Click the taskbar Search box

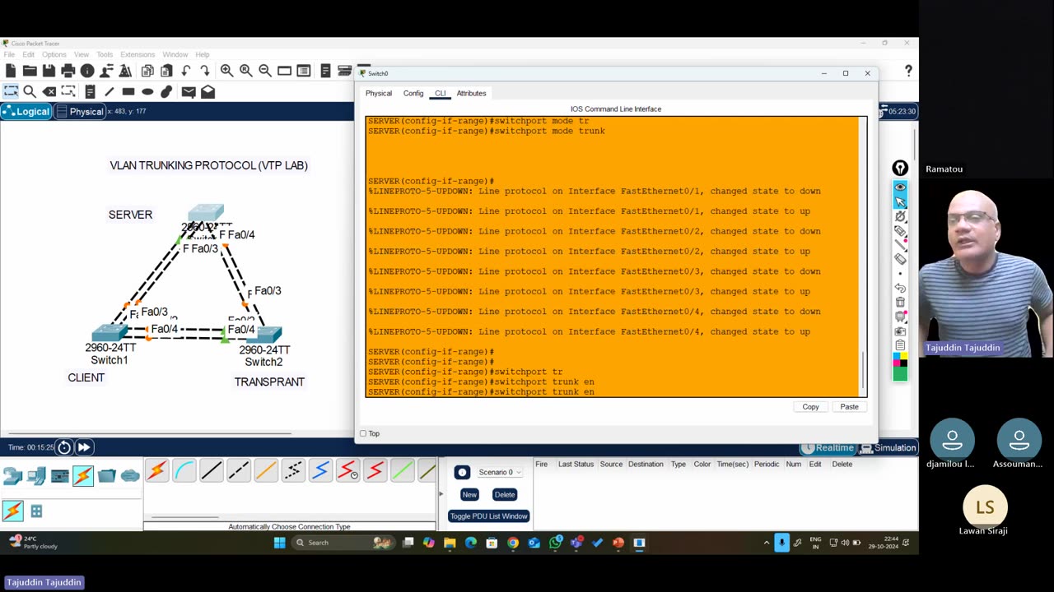(343, 543)
